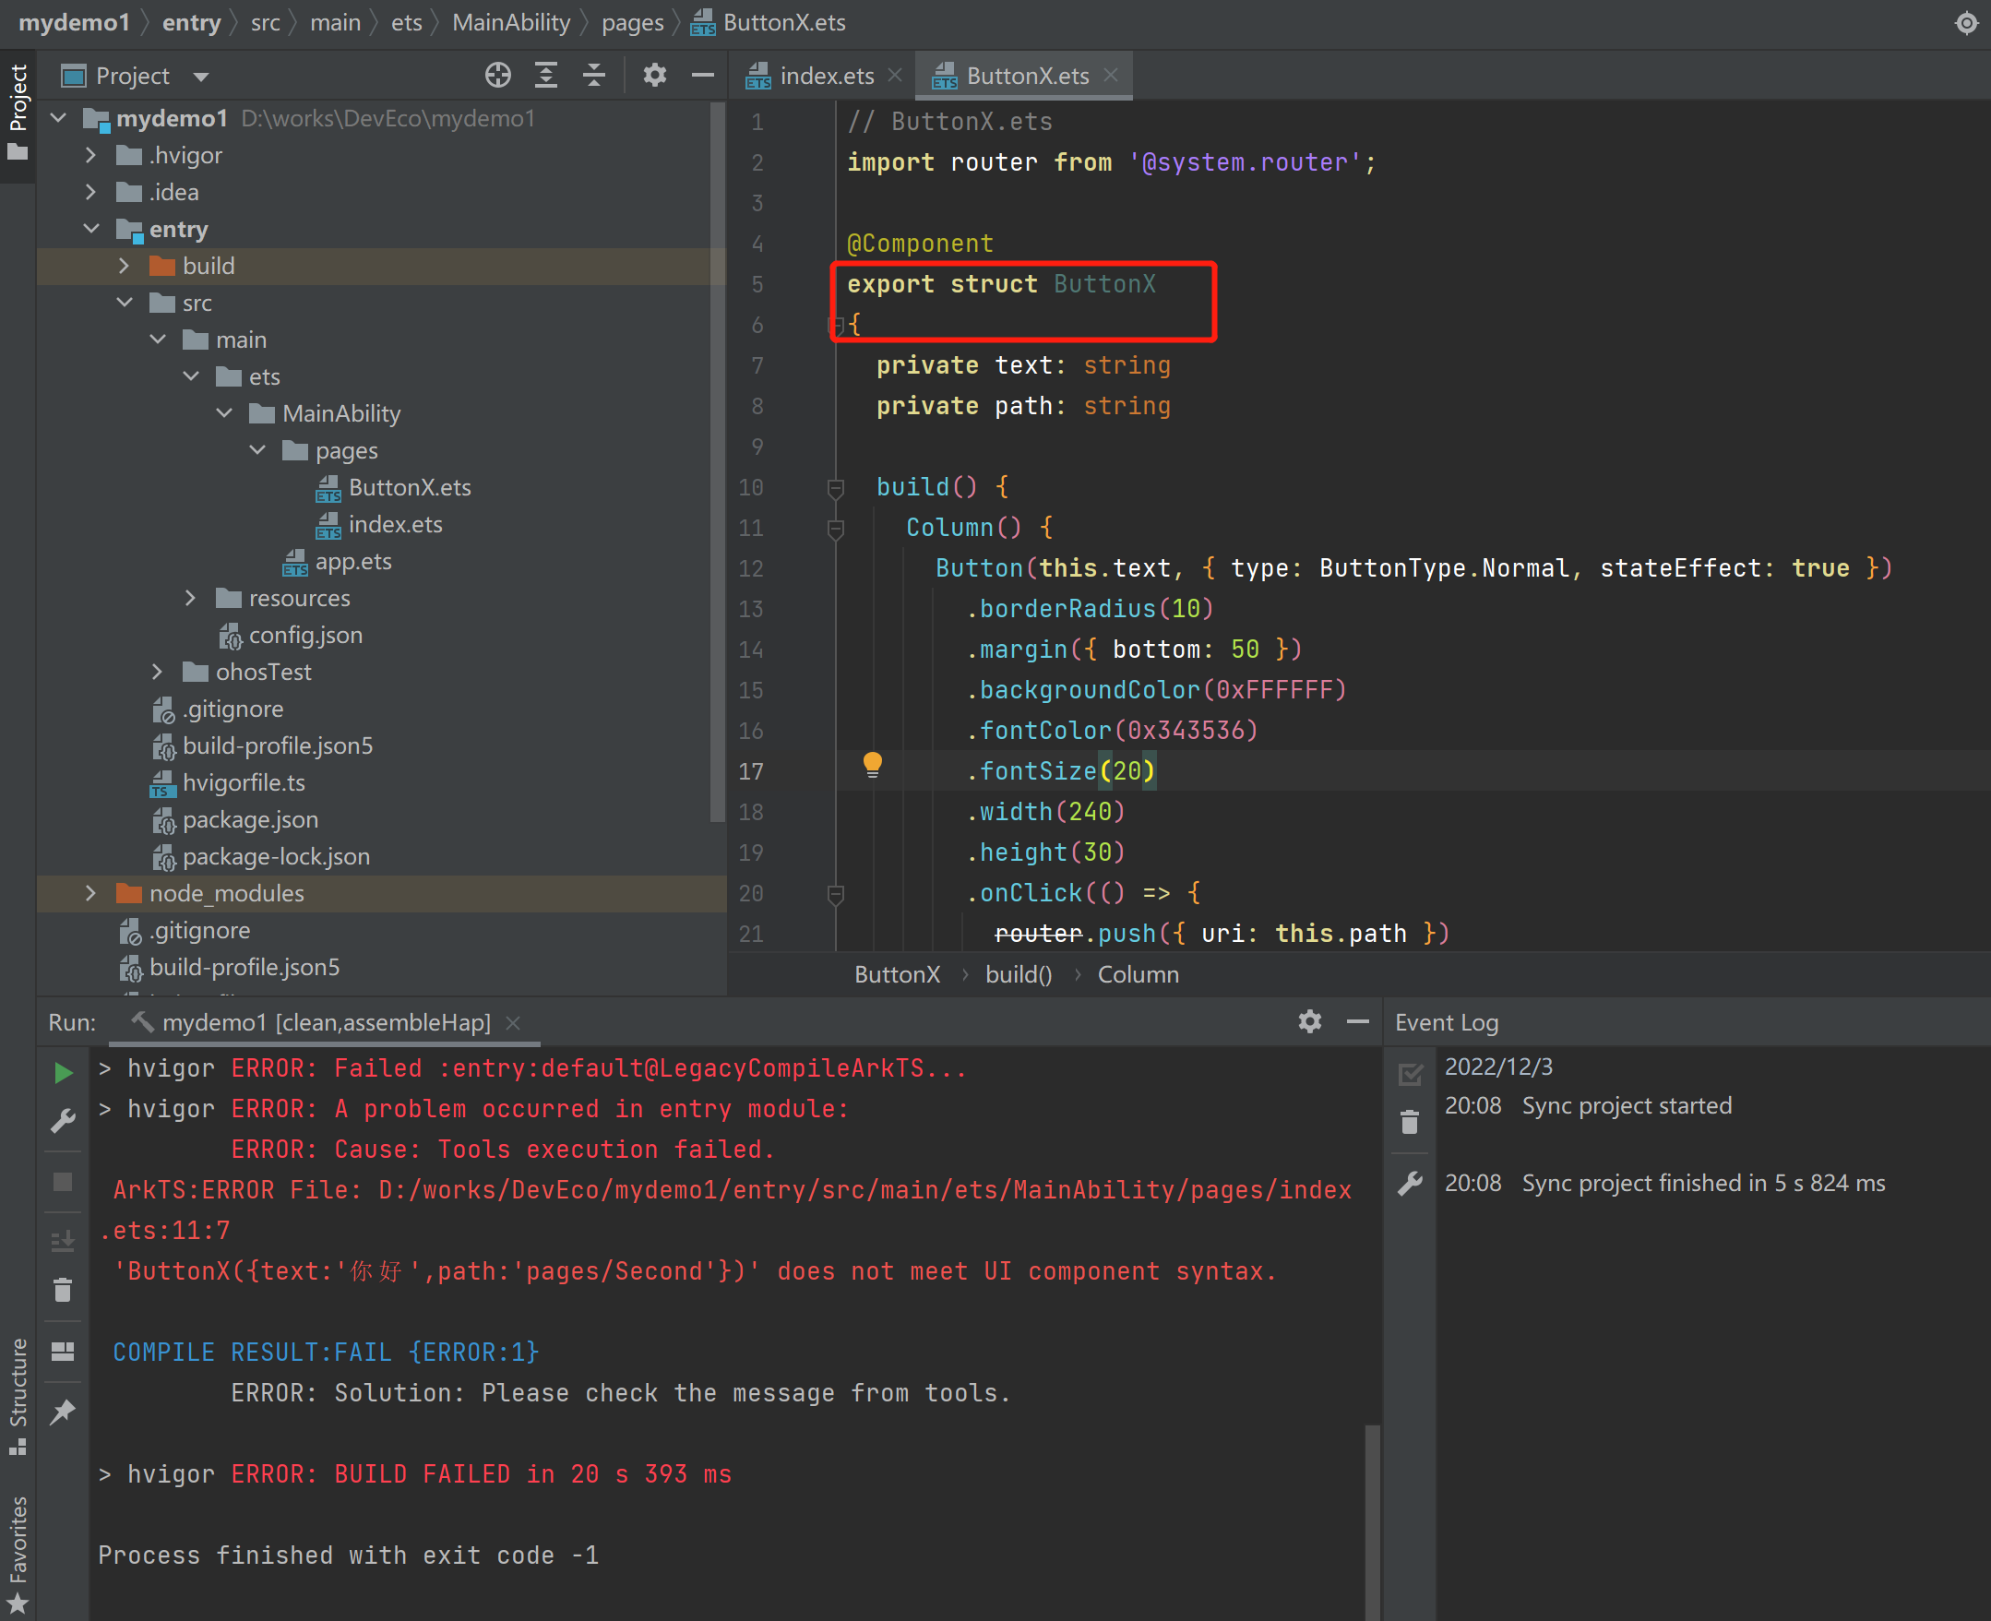Switch to index.ets editor tab
Screen dimensions: 1991x1621
point(826,76)
